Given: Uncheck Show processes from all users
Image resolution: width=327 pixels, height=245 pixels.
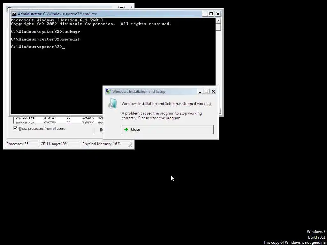Looking at the screenshot, I should pos(15,128).
